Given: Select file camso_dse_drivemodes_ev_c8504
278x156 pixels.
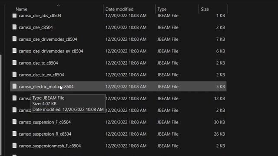Looking at the screenshot, I should (51, 51).
